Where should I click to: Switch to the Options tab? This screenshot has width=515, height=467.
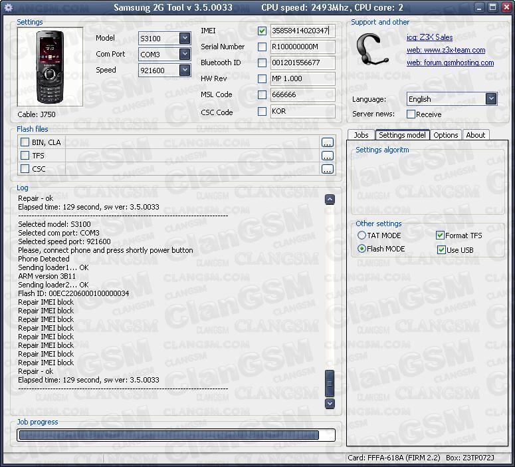point(445,135)
